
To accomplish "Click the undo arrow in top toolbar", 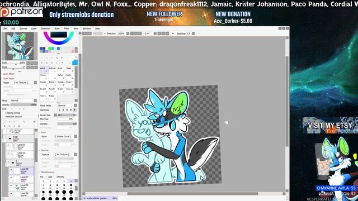I will click(84, 33).
